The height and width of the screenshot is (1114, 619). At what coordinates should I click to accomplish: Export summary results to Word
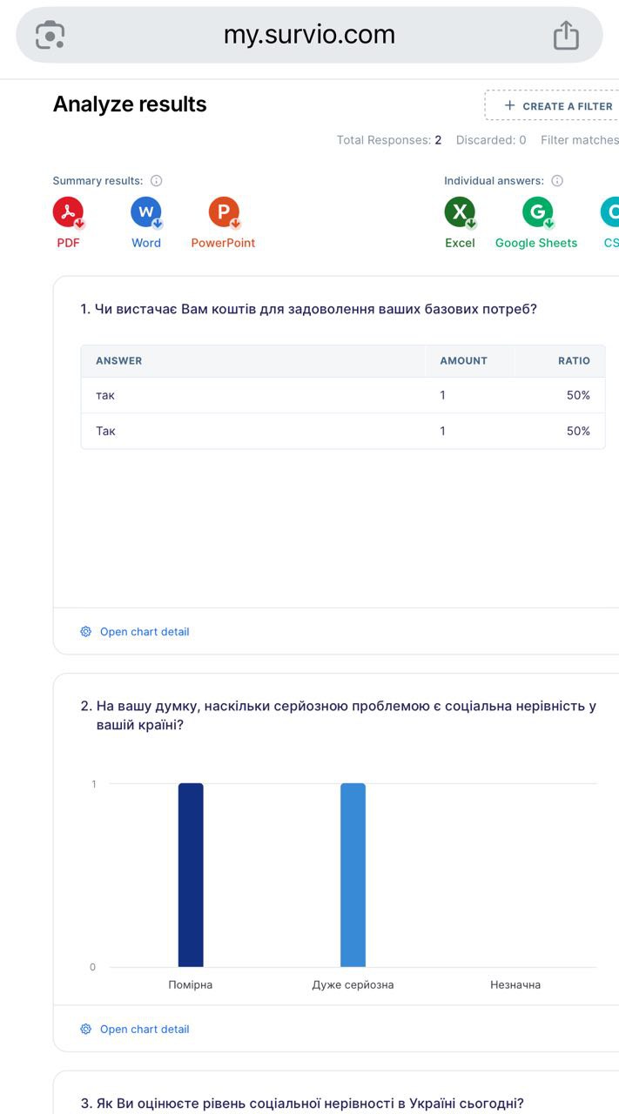(146, 213)
